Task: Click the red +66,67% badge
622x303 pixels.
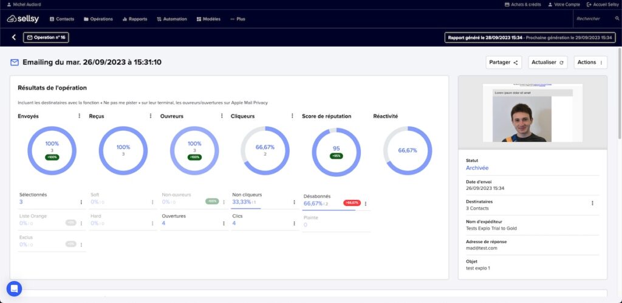Action: pos(352,203)
